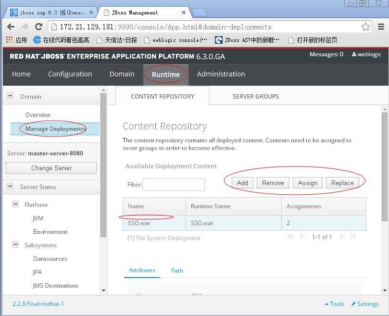Sort by the Name column header

pos(154,206)
